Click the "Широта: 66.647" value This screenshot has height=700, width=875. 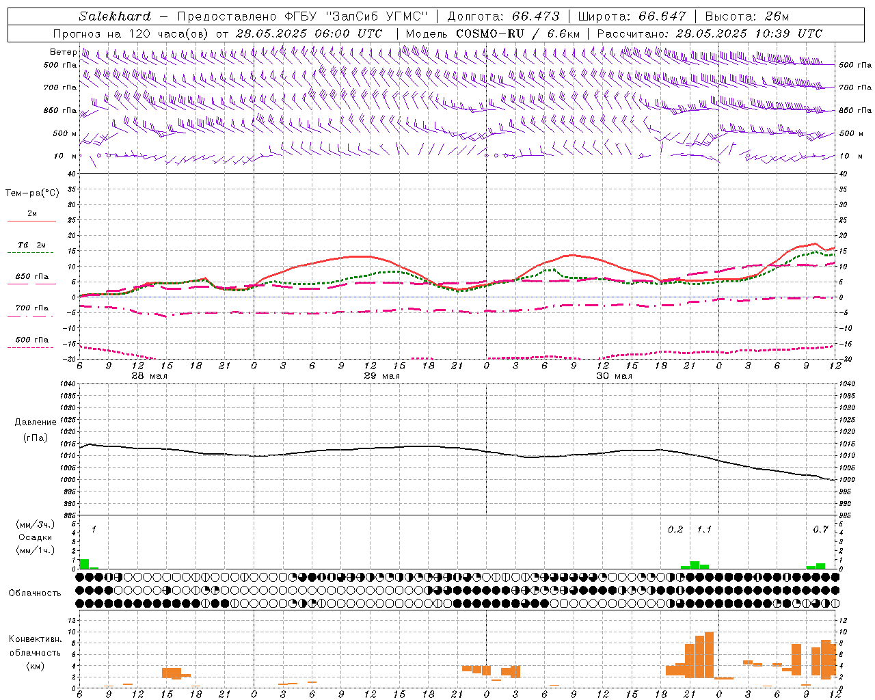point(632,16)
